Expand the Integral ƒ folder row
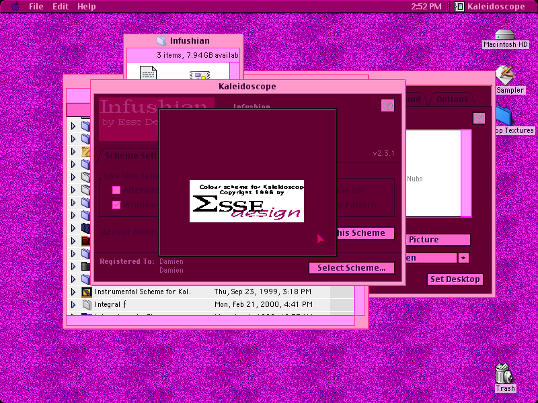Image resolution: width=538 pixels, height=403 pixels. pyautogui.click(x=73, y=304)
